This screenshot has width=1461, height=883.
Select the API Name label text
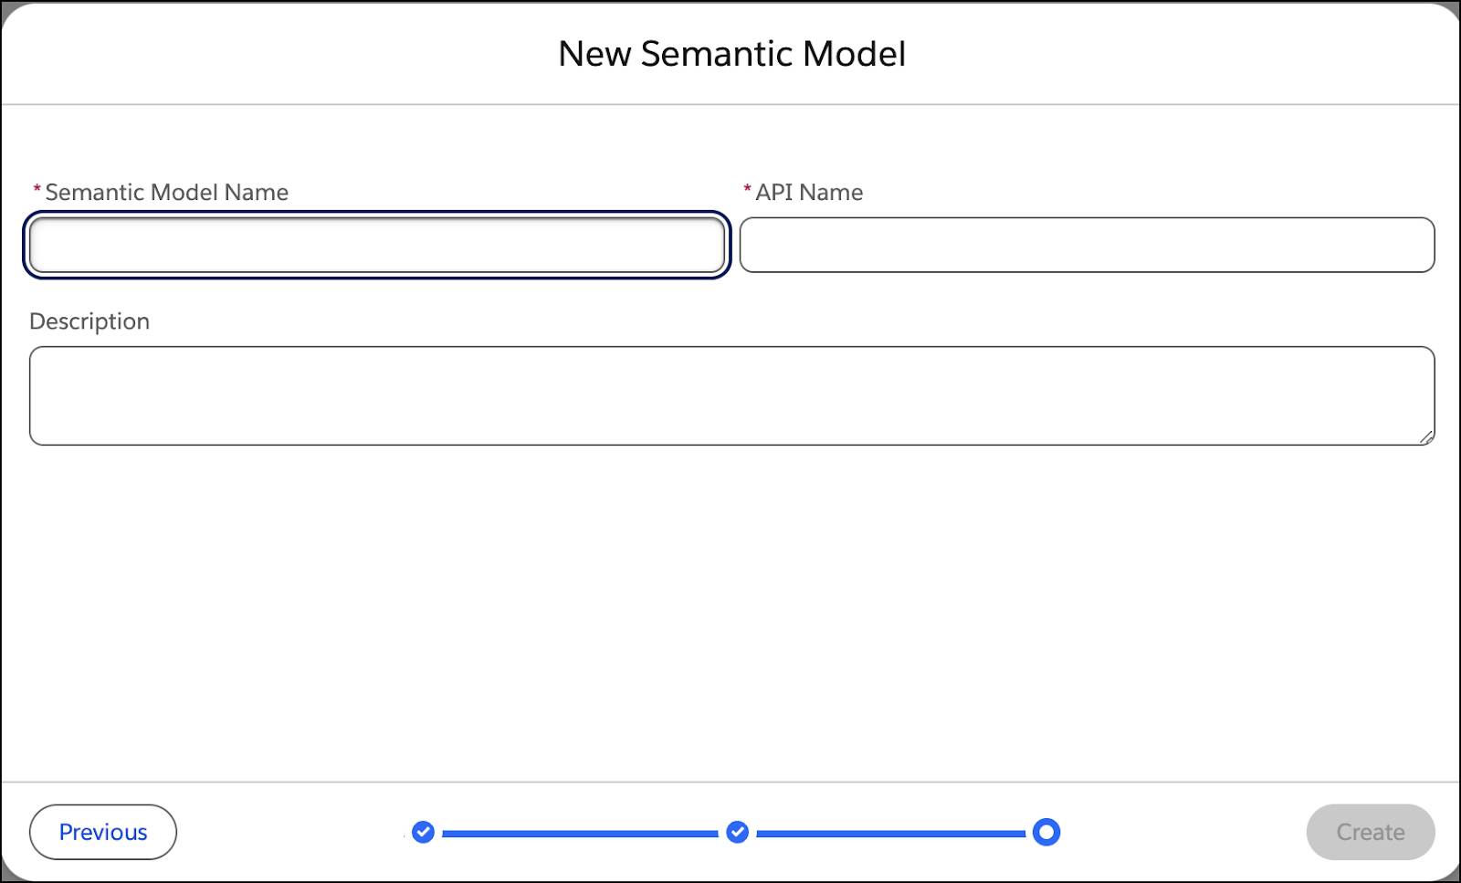809,193
